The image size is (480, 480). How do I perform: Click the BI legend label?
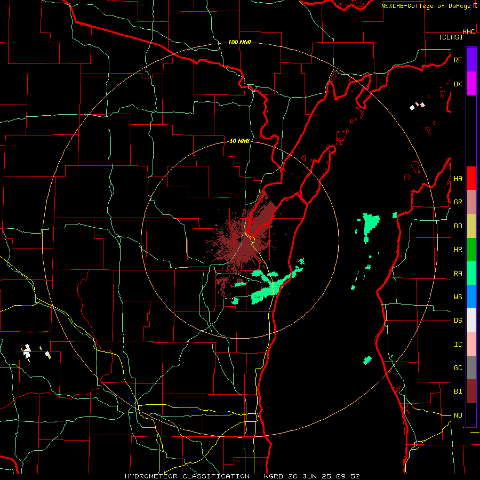click(458, 391)
